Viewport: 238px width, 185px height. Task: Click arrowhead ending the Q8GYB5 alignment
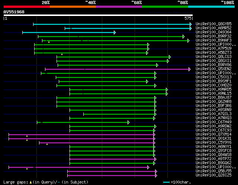point(191,24)
